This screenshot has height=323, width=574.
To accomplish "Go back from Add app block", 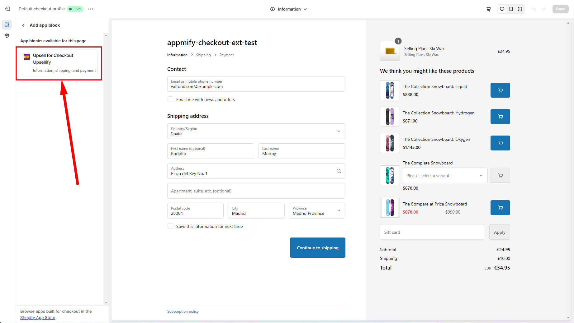I will point(23,25).
